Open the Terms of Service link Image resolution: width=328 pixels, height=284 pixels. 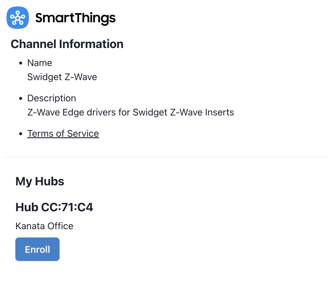click(x=63, y=133)
